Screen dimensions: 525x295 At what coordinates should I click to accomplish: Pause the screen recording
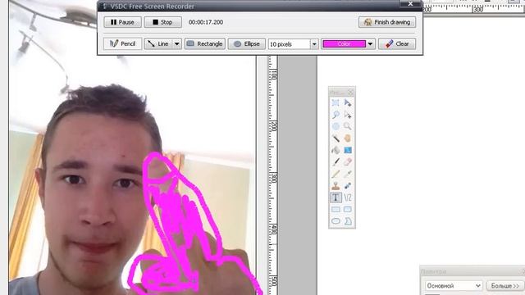pos(122,22)
